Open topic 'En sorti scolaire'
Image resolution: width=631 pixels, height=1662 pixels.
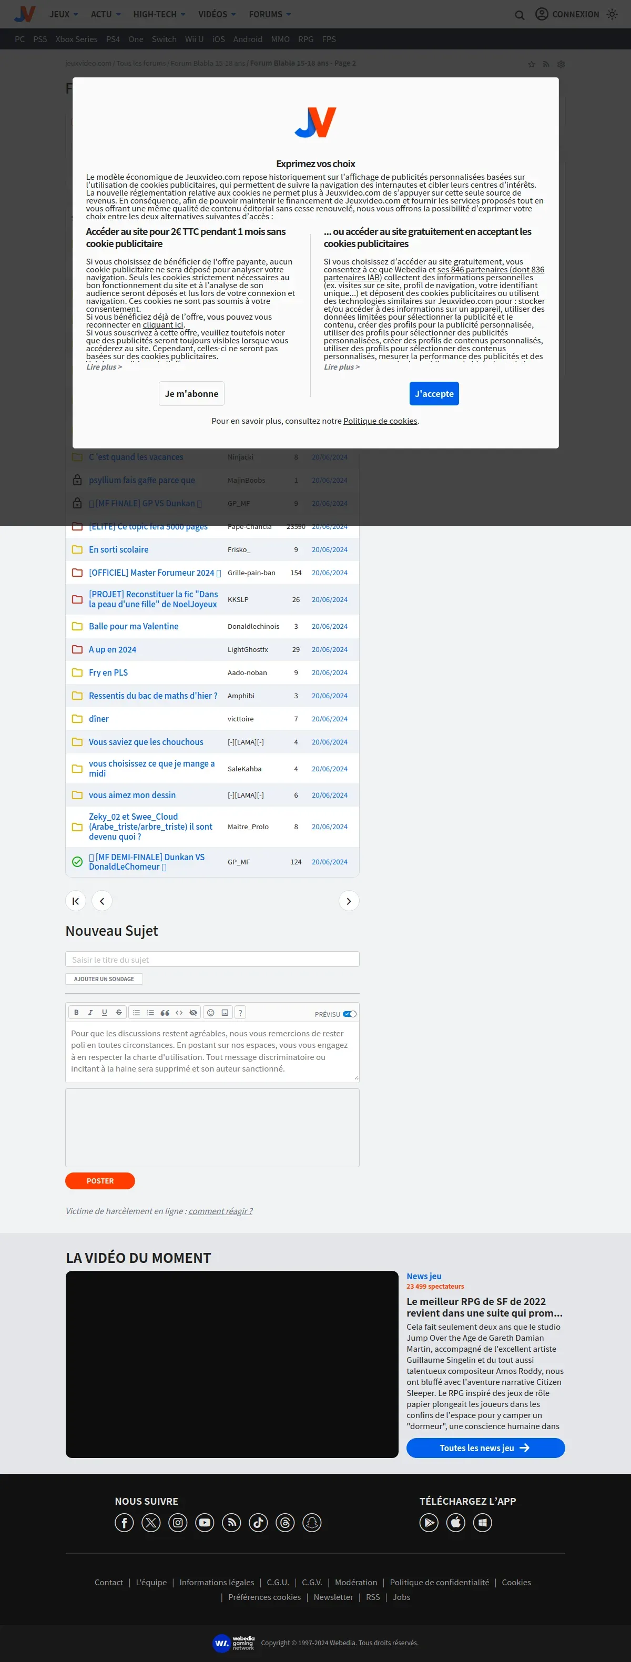tap(119, 549)
